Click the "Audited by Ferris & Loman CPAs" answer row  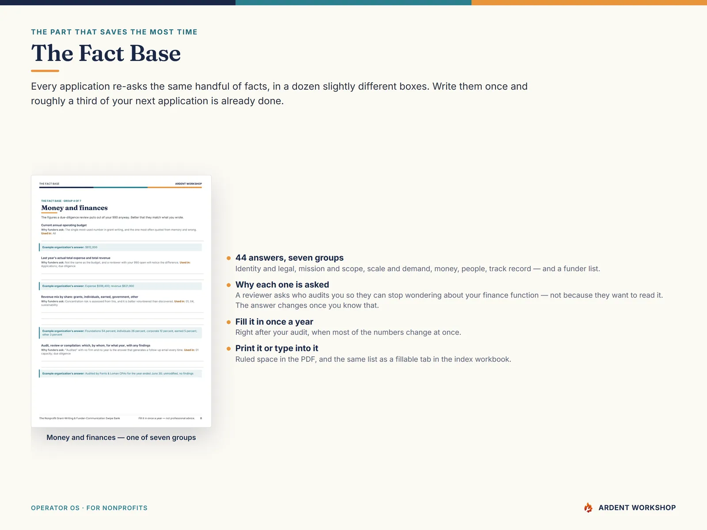121,374
